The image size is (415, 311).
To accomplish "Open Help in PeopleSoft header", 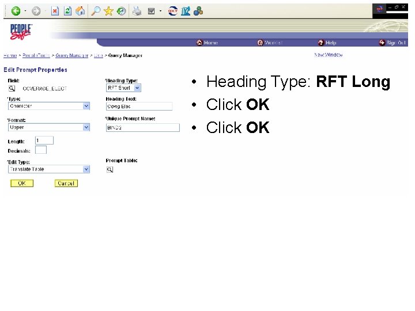I will (x=327, y=43).
